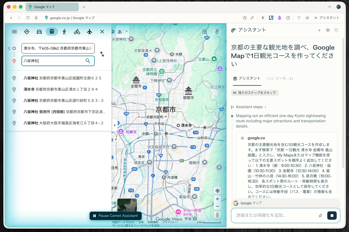Screen dimensions: 349x232
Task: Center map on your current location
Action: tap(217, 190)
